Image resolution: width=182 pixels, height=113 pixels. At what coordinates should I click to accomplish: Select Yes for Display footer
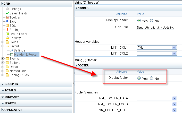[139, 78]
